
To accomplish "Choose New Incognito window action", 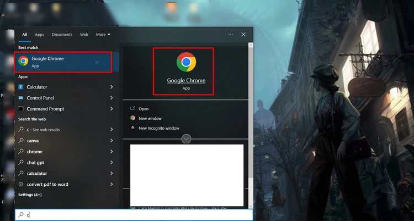I will pos(159,128).
